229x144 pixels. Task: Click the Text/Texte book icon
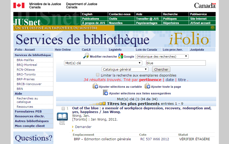(x=62, y=117)
